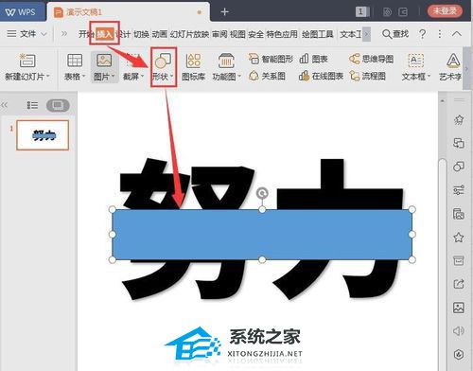Click the speaker audio icon in right sidebar

point(459,330)
